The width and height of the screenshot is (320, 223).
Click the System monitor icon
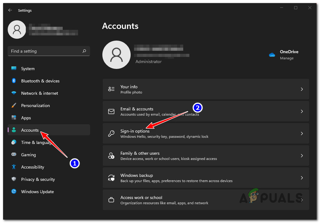click(14, 68)
